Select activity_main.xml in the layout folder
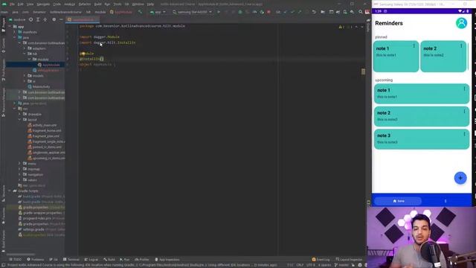The height and width of the screenshot is (268, 476). click(x=42, y=125)
